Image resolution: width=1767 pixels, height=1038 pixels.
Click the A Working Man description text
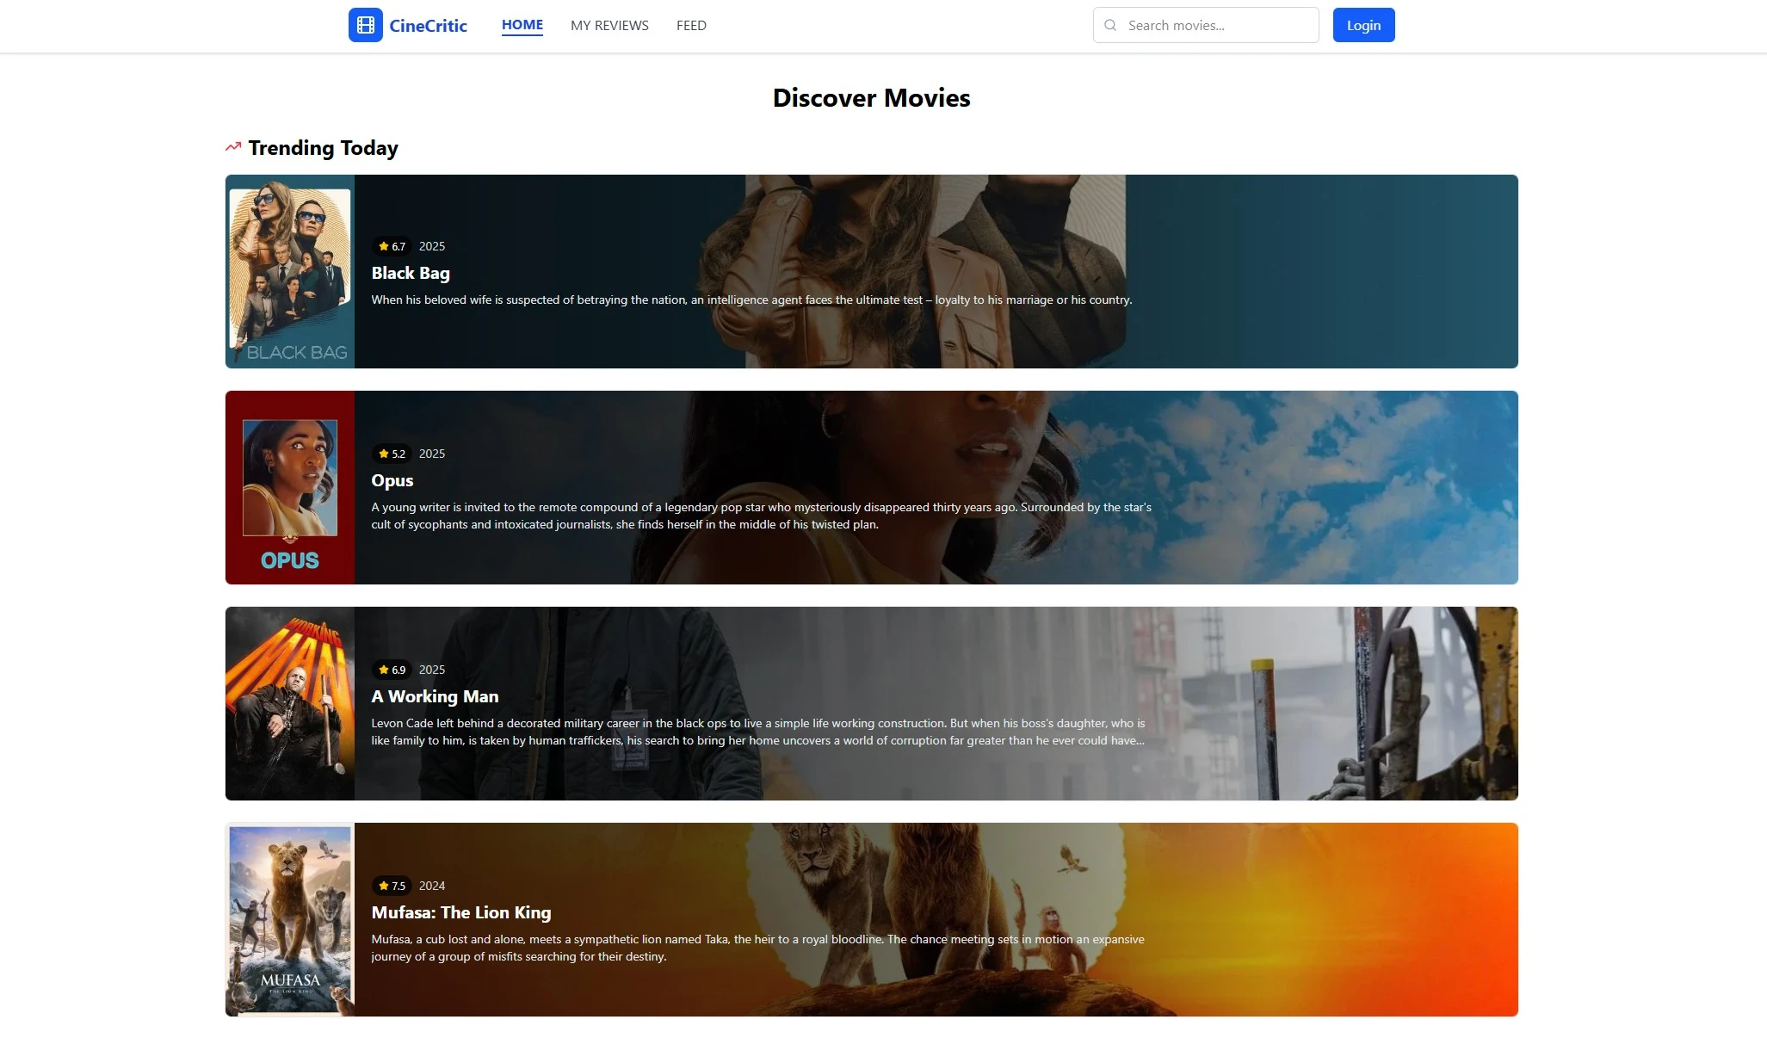pyautogui.click(x=758, y=732)
